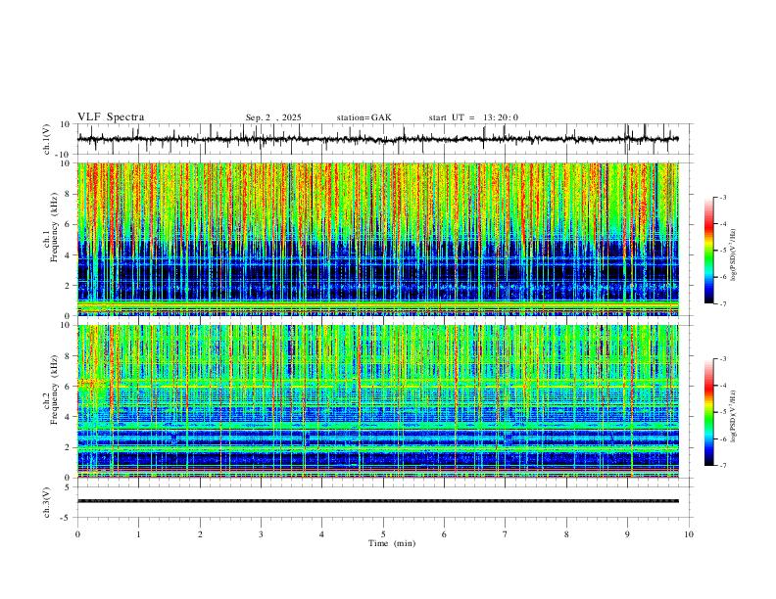Screen dimensions: 776x599
Task: Click the ch.3 axis tick label '5'
Action: [x=68, y=486]
